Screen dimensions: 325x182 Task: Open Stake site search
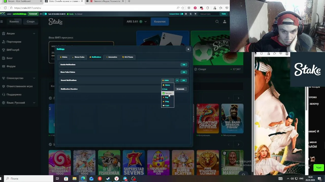pos(217,21)
